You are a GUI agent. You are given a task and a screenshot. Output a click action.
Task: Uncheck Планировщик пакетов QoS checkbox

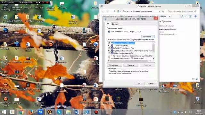(109, 53)
